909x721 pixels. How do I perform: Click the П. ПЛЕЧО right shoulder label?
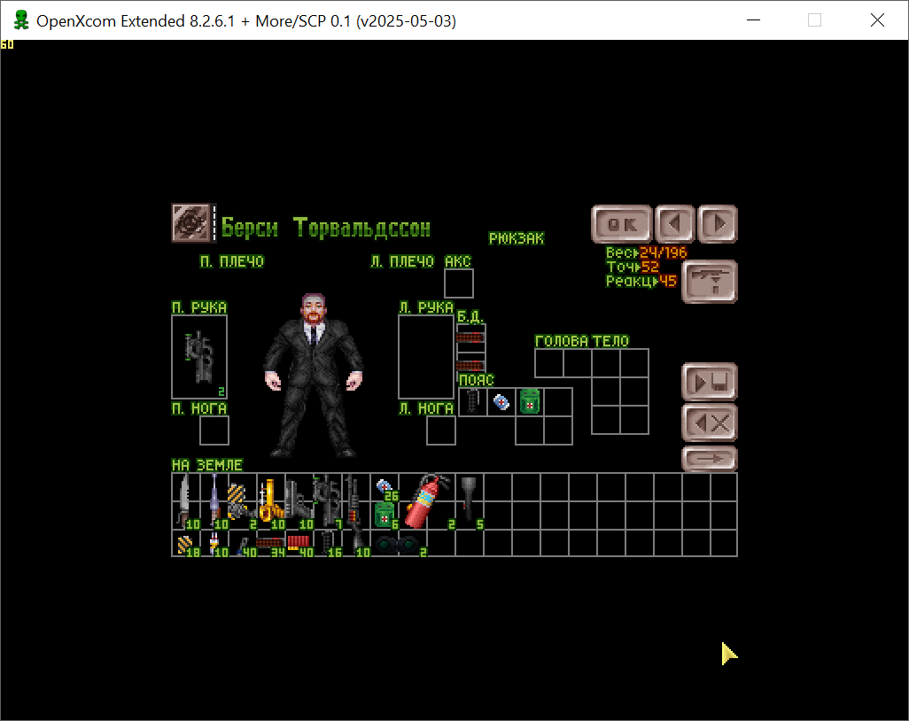point(232,261)
